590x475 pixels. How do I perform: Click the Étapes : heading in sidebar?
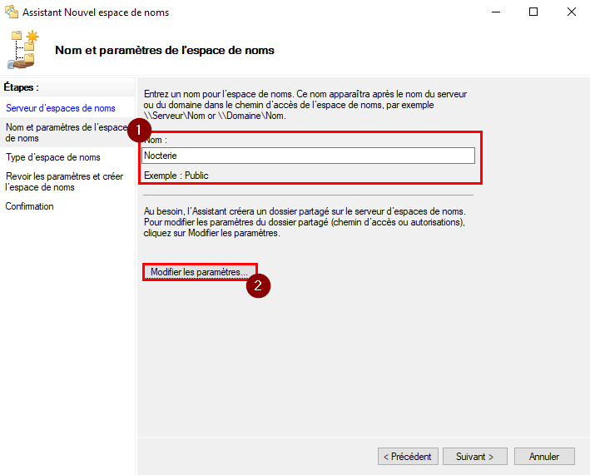coord(22,87)
